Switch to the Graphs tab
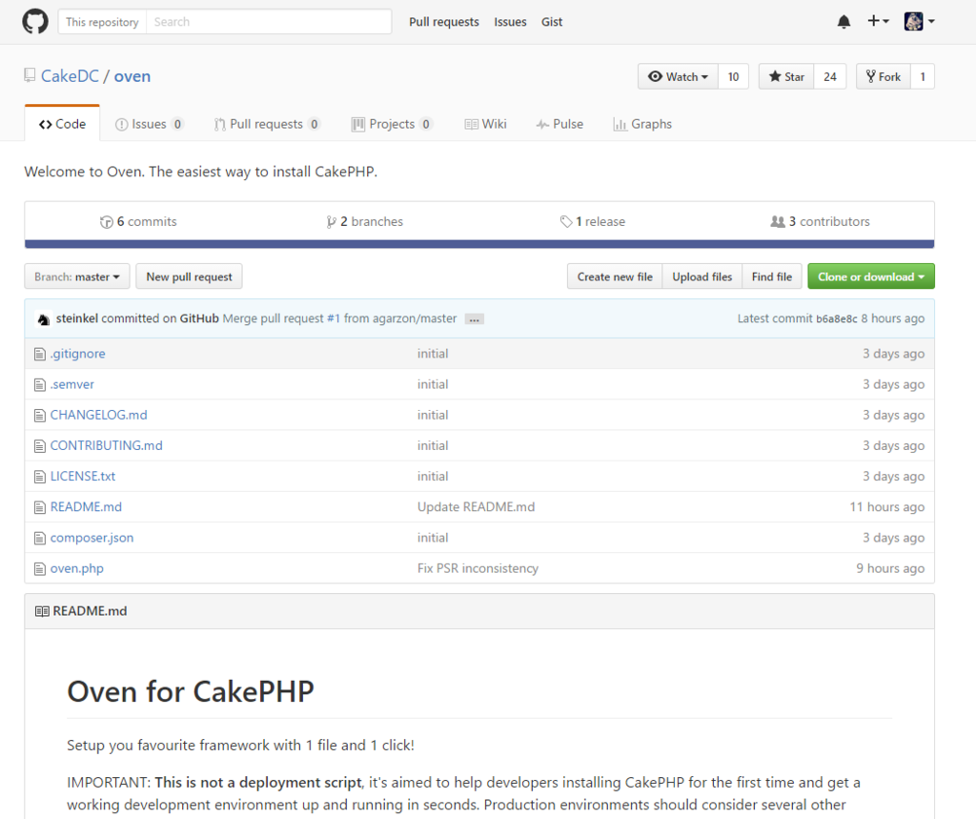 pyautogui.click(x=642, y=124)
